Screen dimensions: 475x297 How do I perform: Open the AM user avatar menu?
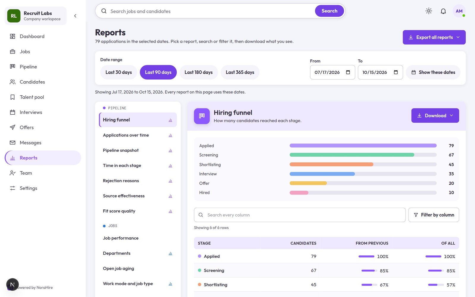click(459, 11)
